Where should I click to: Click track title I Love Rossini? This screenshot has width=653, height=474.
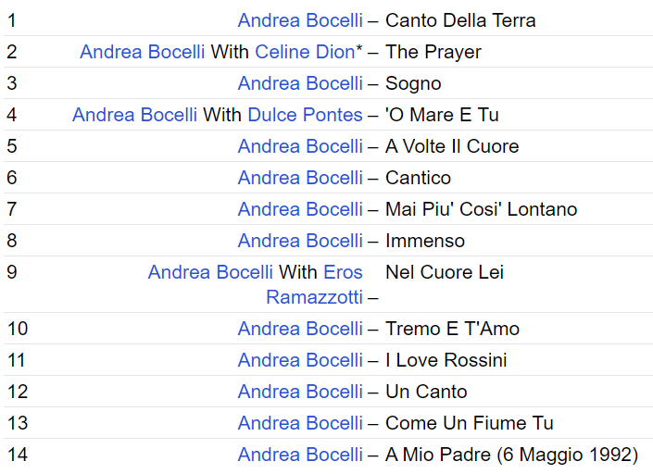(x=446, y=360)
